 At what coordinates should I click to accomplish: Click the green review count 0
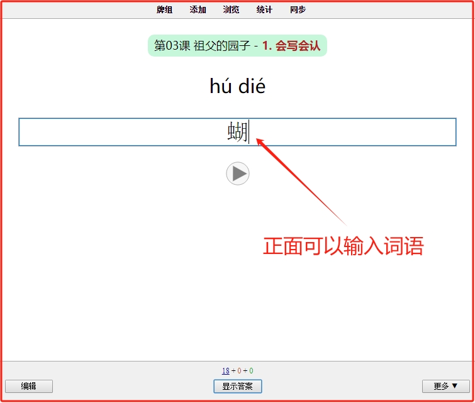coord(251,370)
